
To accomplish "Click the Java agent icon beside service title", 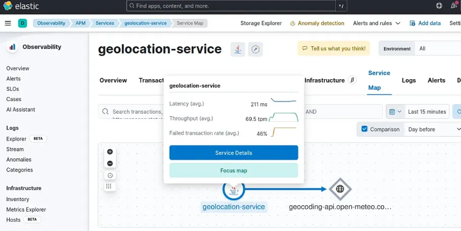I will (x=238, y=49).
